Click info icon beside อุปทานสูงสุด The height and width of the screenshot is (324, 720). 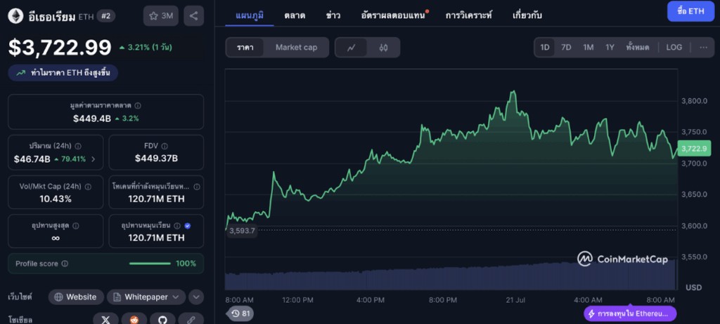tap(76, 226)
